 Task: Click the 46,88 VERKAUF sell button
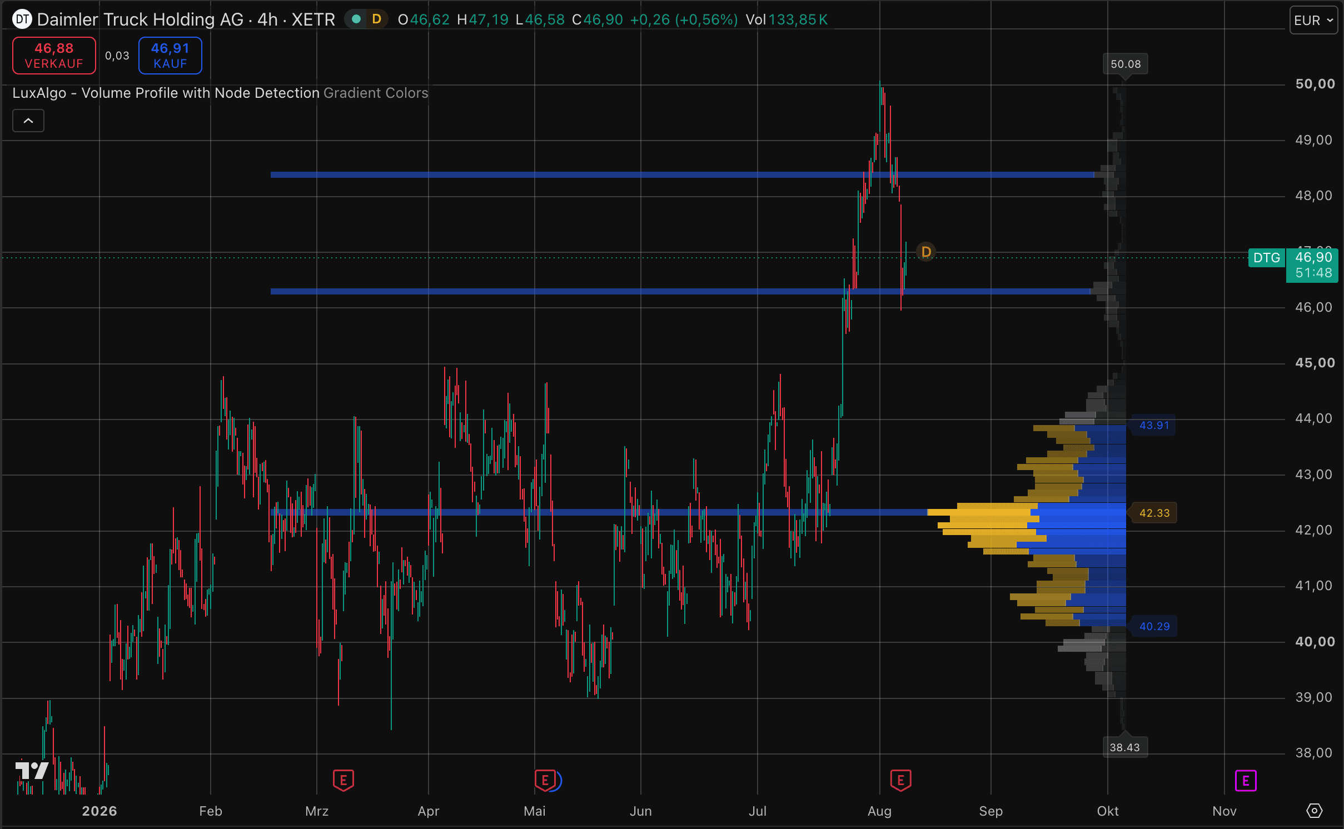(54, 56)
